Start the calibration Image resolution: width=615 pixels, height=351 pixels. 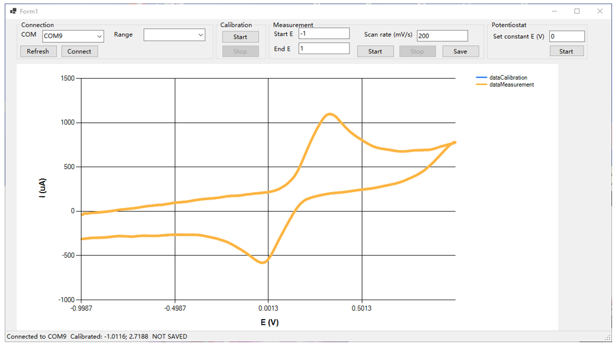coord(240,37)
